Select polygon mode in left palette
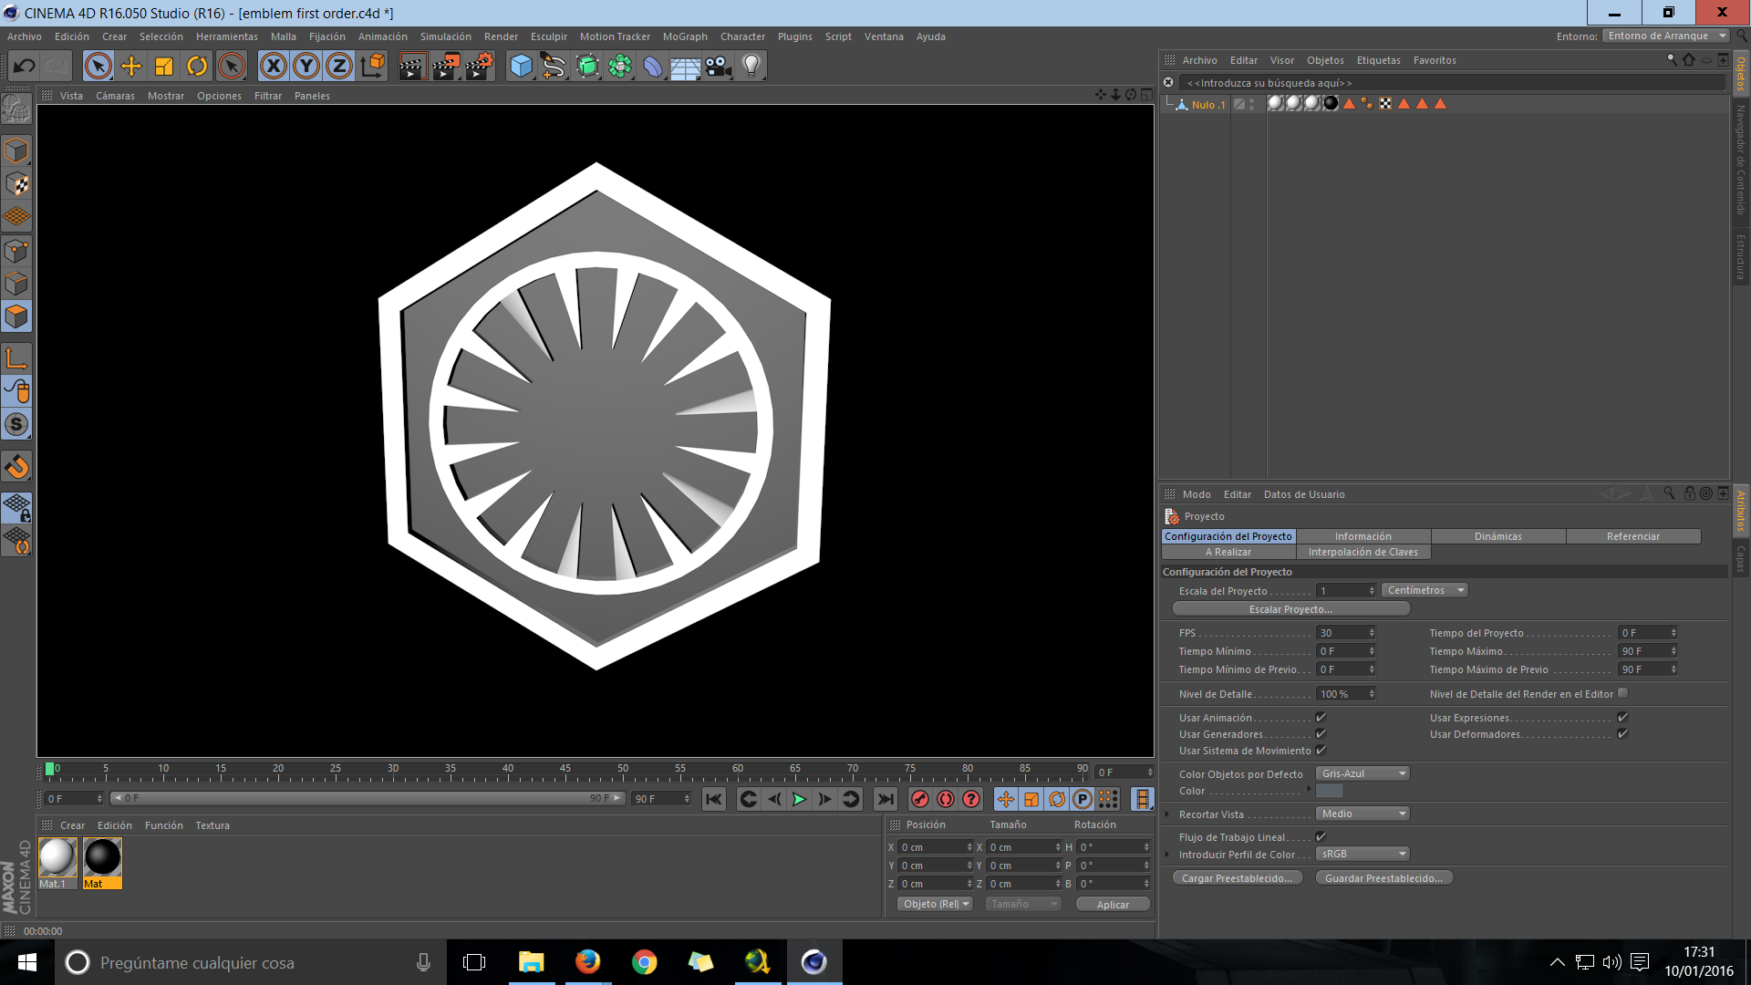Viewport: 1751px width, 985px height. click(x=17, y=316)
